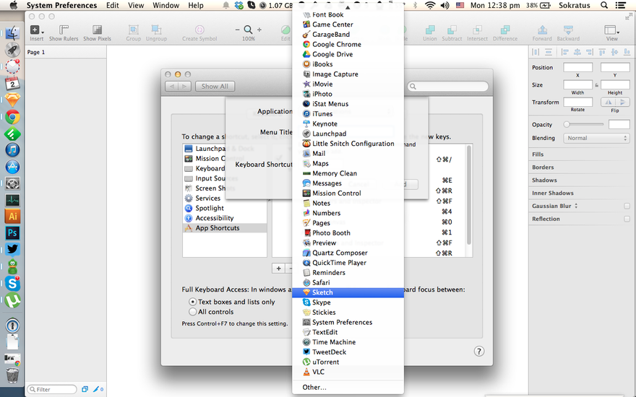Choose Google Chrome in application list
636x397 pixels.
pos(348,44)
